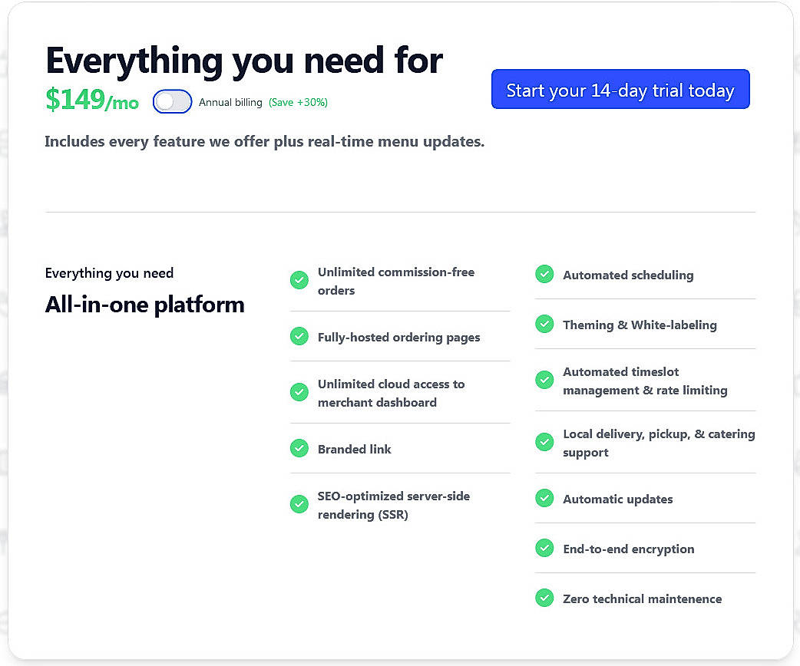Image resolution: width=800 pixels, height=666 pixels.
Task: Click the green check next to Branded link
Action: [x=299, y=449]
